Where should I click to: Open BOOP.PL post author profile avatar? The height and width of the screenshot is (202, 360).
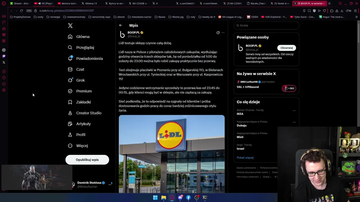coord(122,35)
